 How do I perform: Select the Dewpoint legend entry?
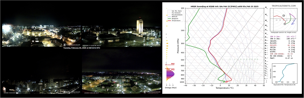click(173, 19)
